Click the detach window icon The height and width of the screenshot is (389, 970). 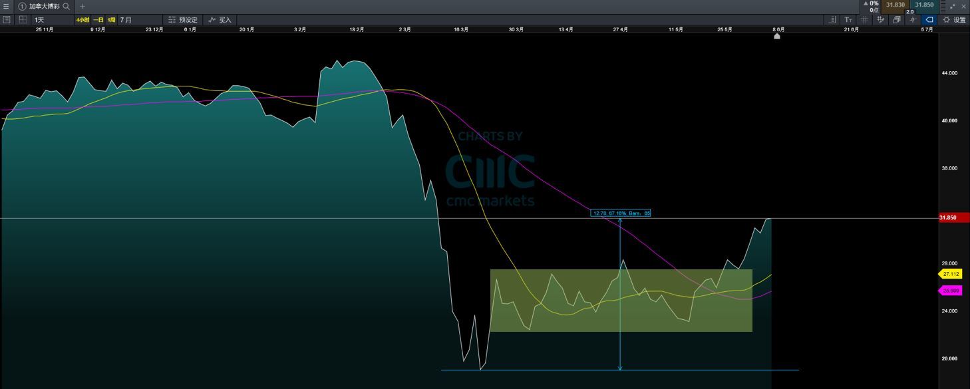tap(953, 6)
